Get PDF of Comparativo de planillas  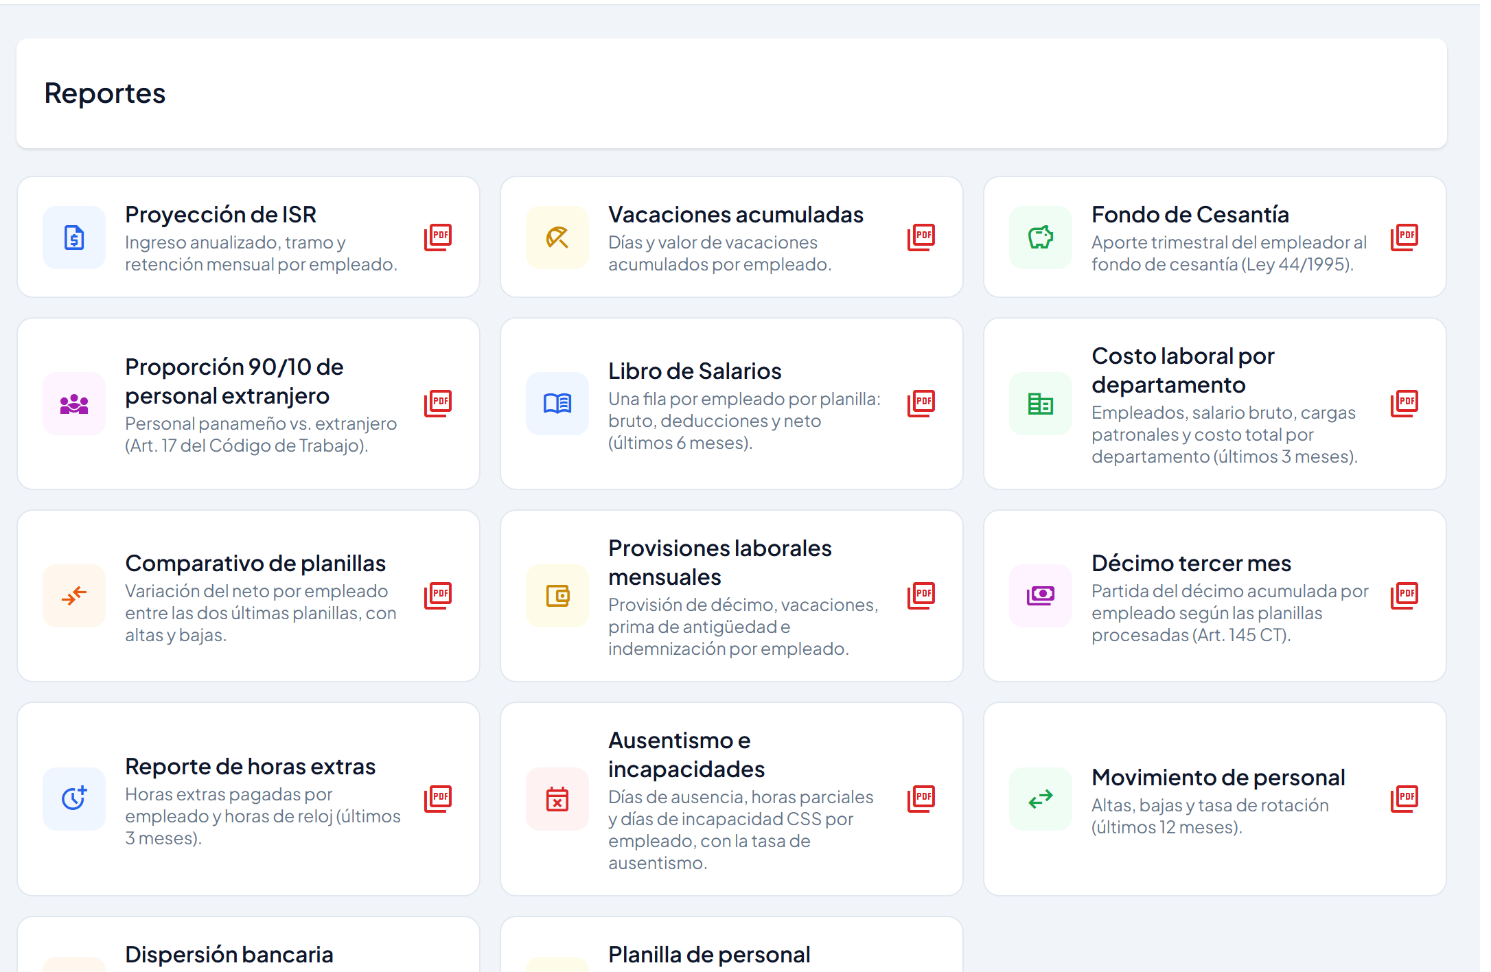pos(438,595)
